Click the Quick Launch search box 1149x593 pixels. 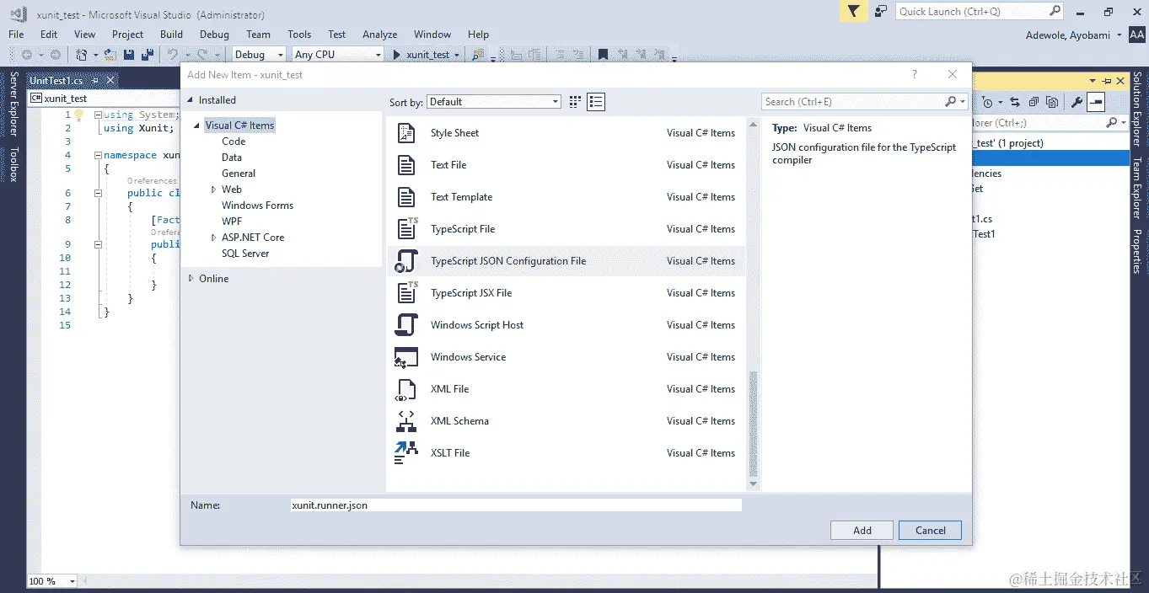[x=980, y=11]
